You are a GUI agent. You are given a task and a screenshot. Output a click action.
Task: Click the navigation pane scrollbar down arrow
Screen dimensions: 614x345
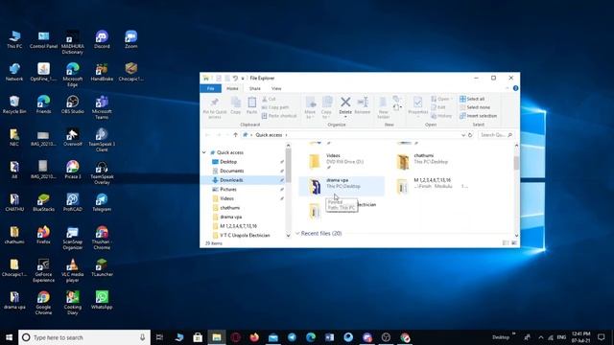tap(288, 236)
